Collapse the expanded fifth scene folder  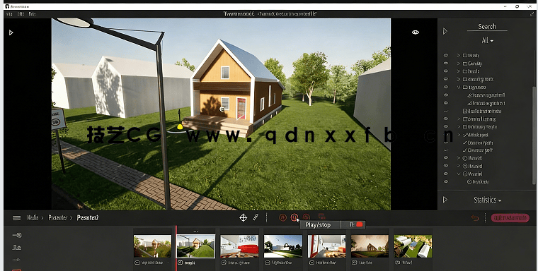coord(459,88)
